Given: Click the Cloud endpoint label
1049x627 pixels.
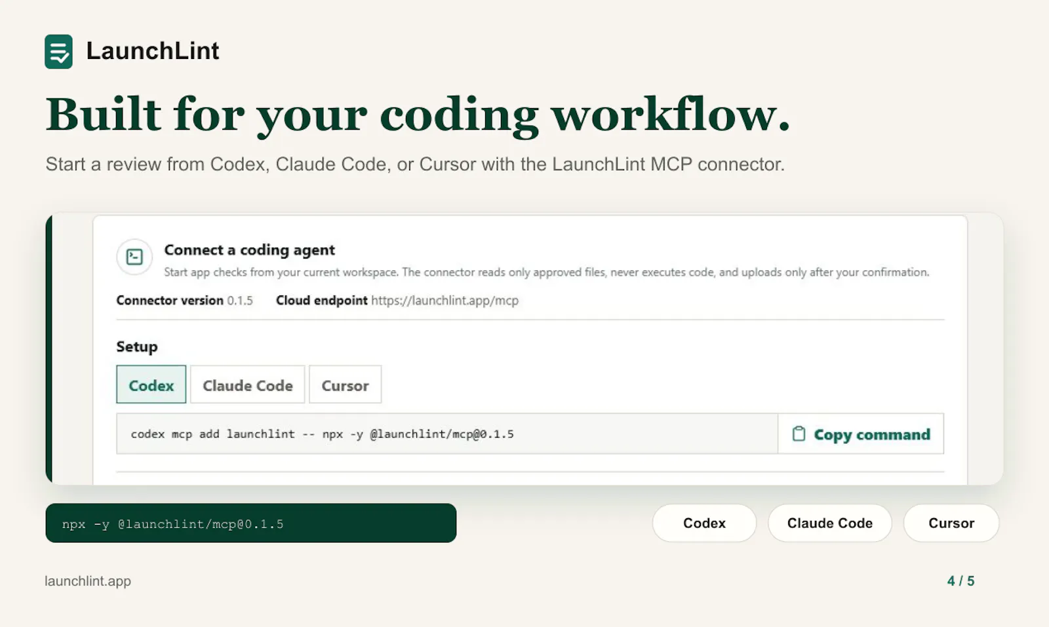Looking at the screenshot, I should (x=321, y=300).
